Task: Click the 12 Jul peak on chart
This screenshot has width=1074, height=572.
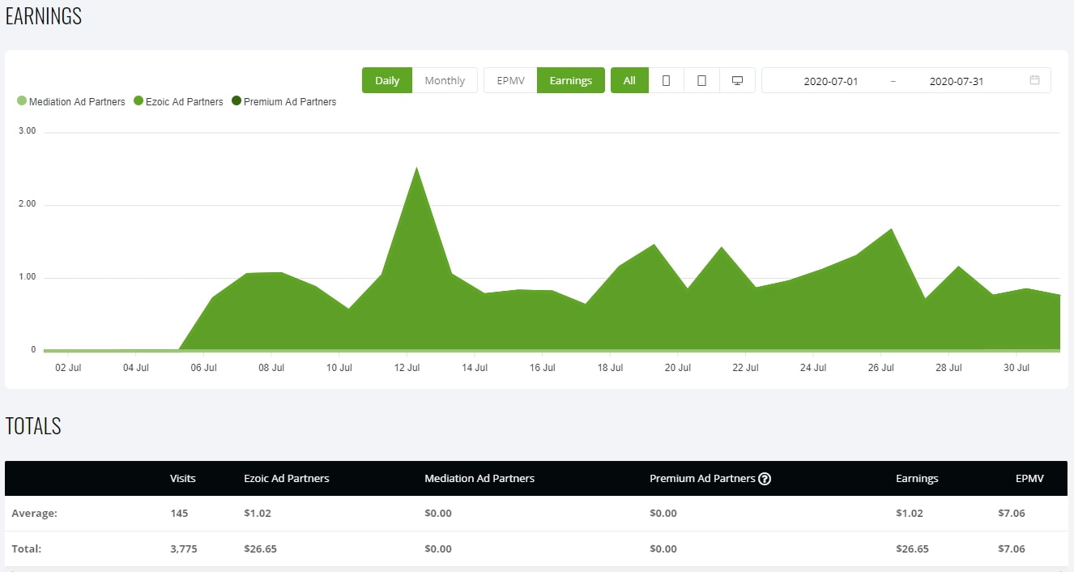Action: pyautogui.click(x=416, y=168)
